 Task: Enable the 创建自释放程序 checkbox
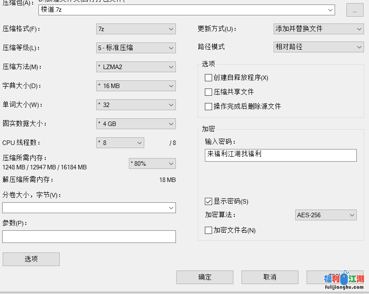coord(208,78)
